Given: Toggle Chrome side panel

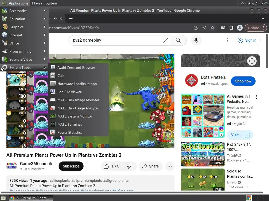Looking at the screenshot, I should coord(231,28).
